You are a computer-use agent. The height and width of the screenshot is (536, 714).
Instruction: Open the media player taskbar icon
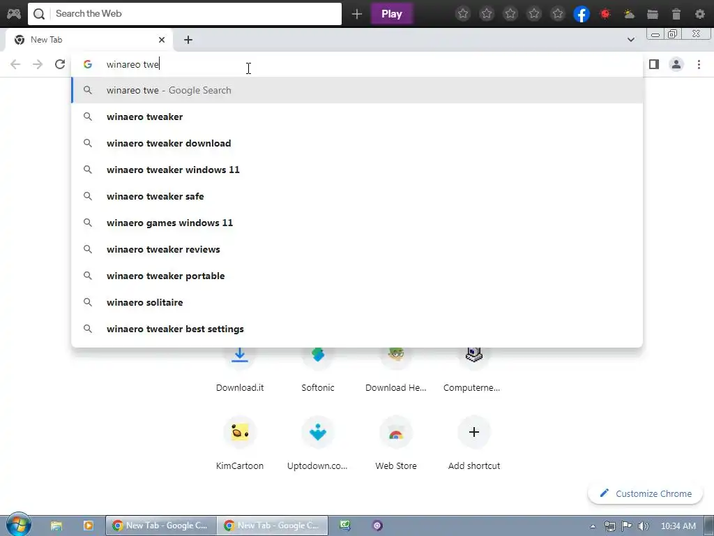click(x=88, y=526)
